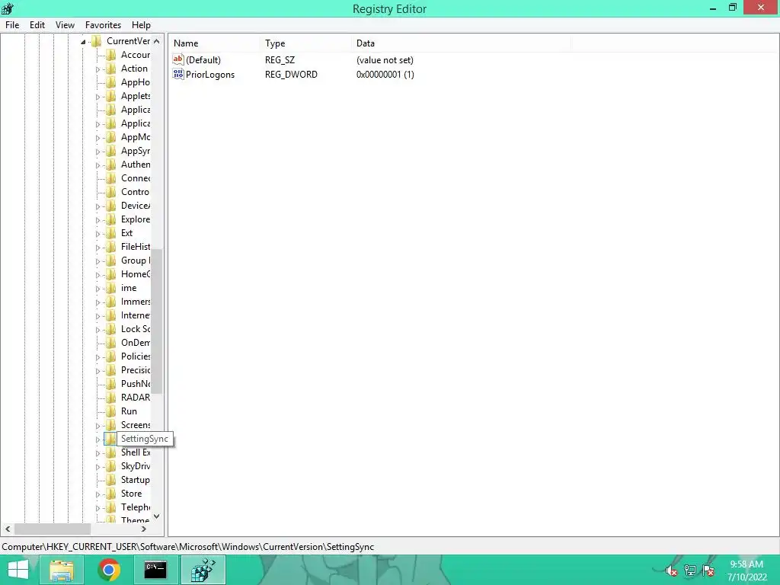Expand the Teleph key node
The width and height of the screenshot is (780, 585).
[x=97, y=508]
